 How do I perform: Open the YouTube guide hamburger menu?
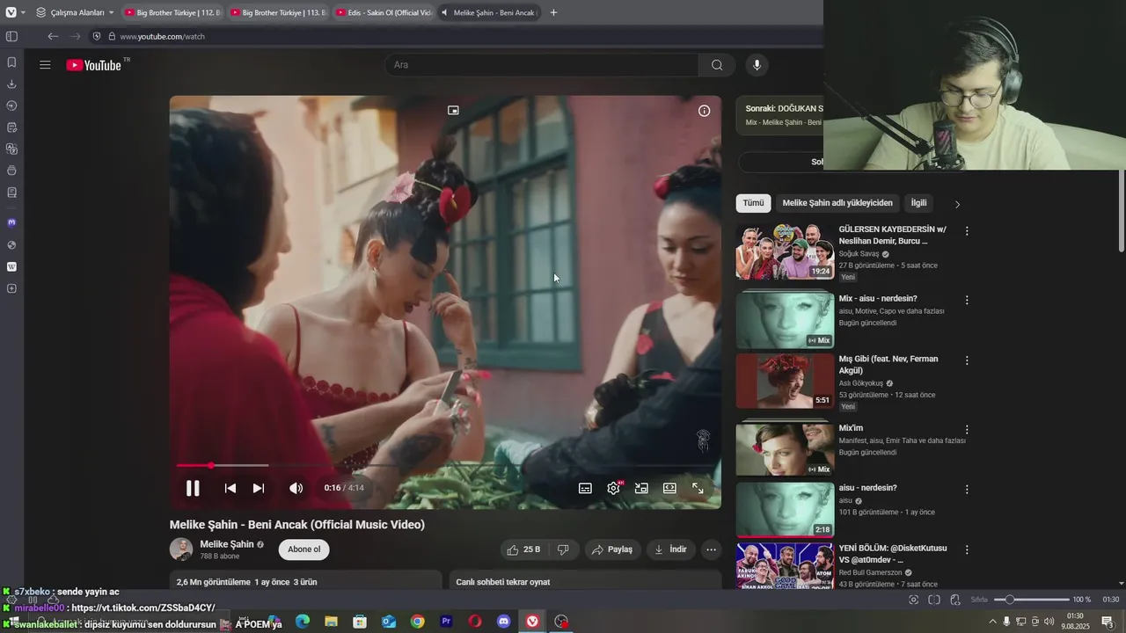coord(45,65)
